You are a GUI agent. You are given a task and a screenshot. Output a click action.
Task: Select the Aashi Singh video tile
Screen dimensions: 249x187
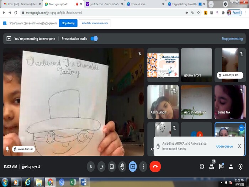pyautogui.click(x=163, y=102)
